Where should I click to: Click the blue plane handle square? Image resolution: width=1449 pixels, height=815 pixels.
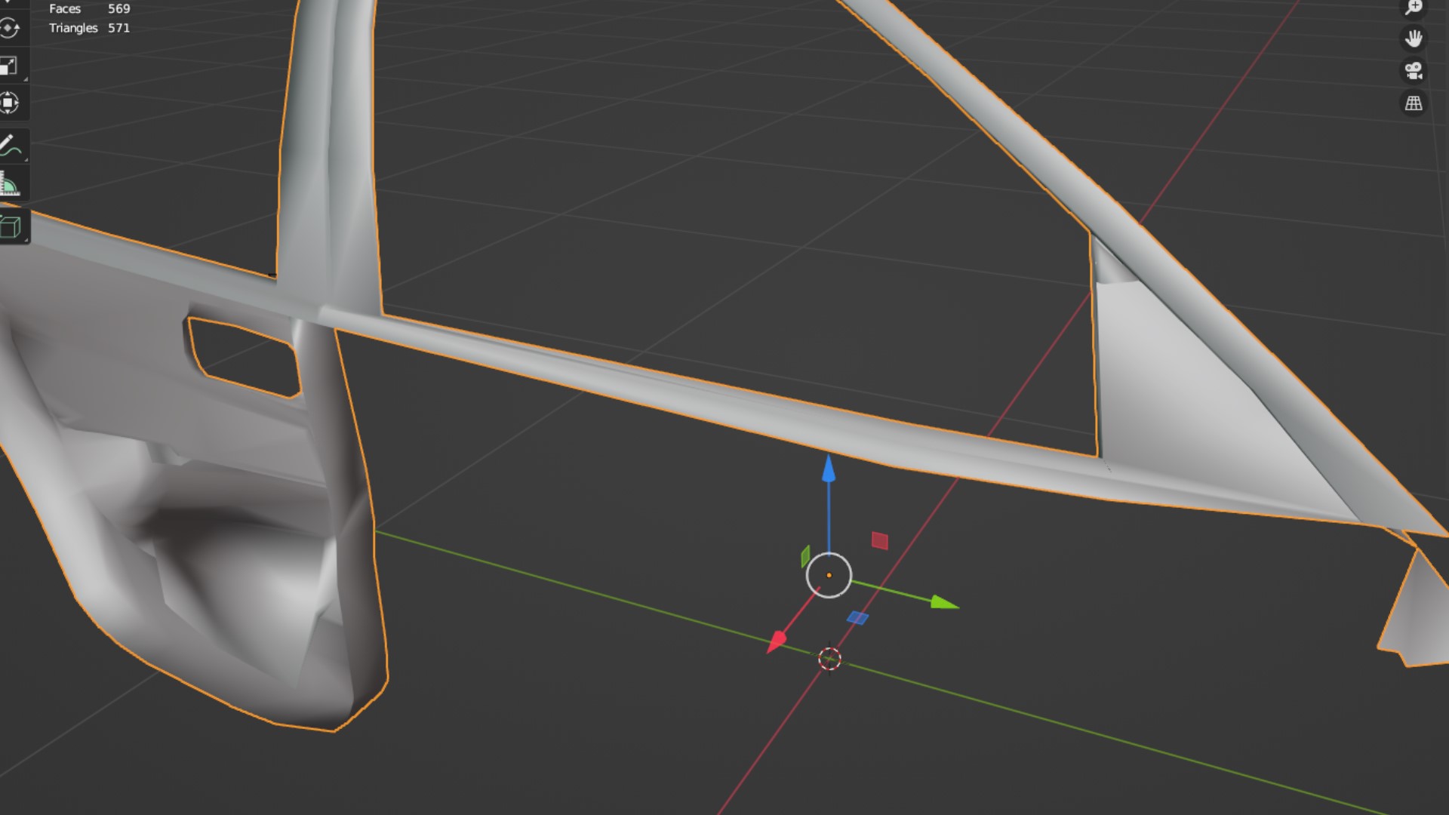[857, 617]
